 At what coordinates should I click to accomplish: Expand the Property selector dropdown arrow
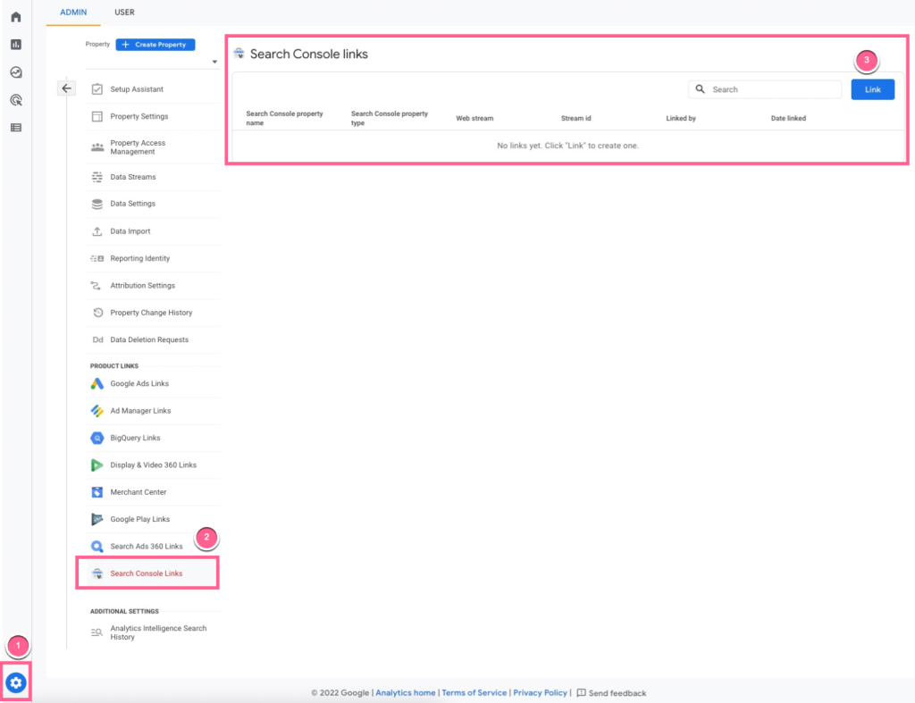(214, 62)
